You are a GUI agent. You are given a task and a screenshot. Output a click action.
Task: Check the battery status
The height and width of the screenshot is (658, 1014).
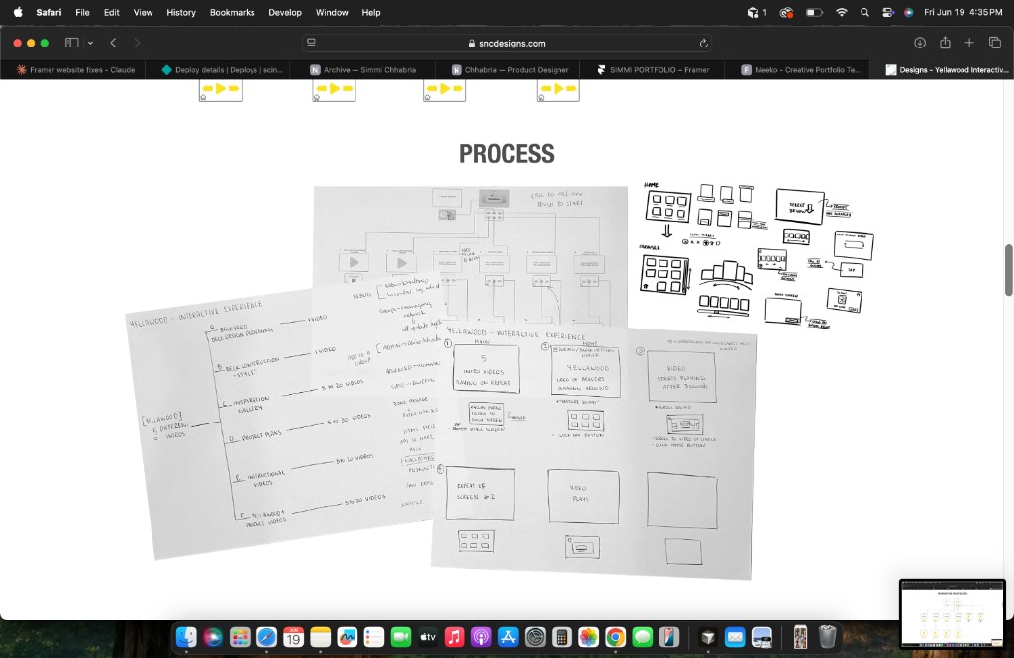(814, 12)
